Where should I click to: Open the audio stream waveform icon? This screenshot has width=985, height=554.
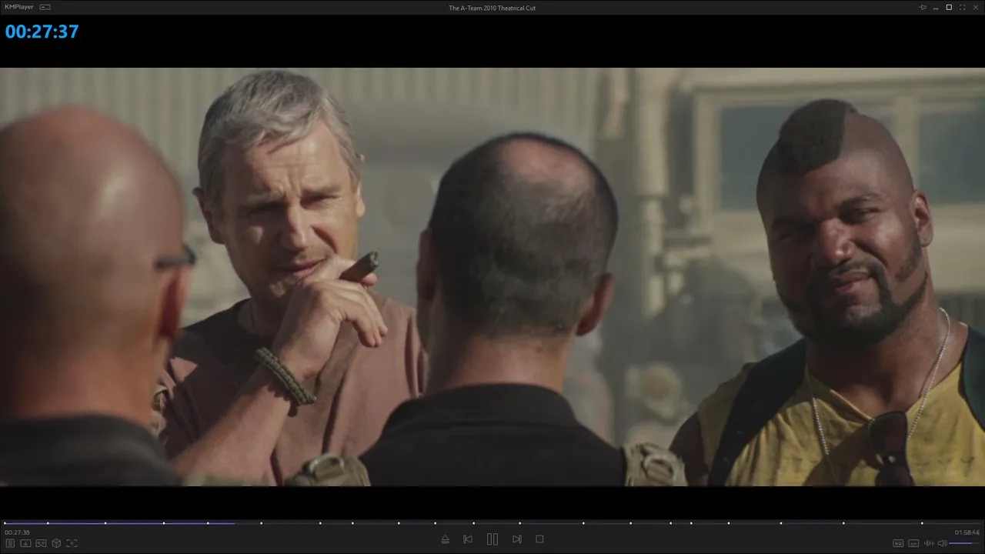pyautogui.click(x=929, y=543)
